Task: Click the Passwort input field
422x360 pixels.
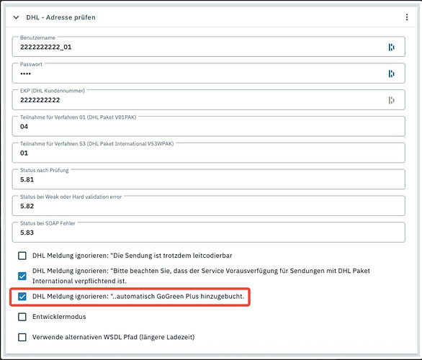Action: [208, 73]
